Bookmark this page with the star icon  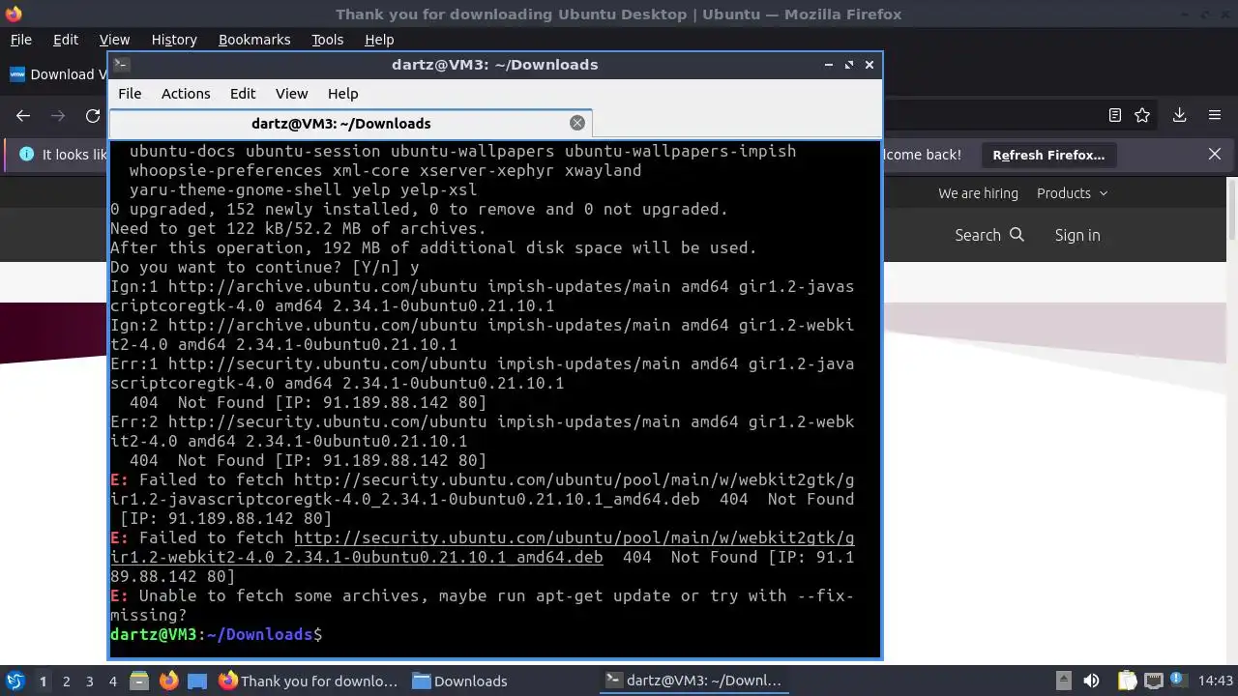point(1142,115)
